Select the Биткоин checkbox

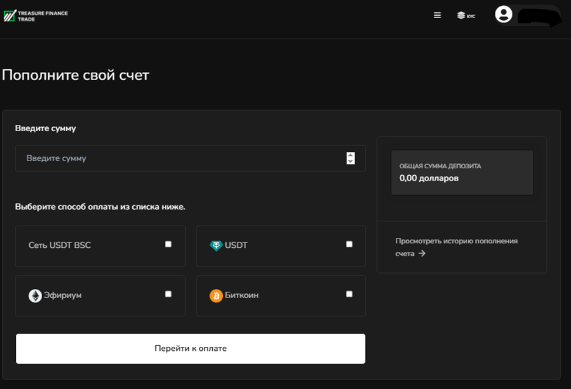tap(349, 294)
